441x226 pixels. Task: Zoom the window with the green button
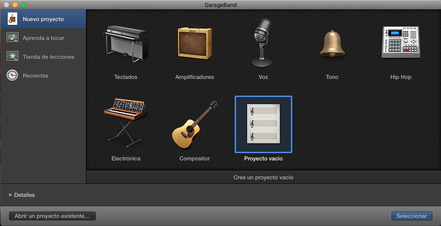coord(24,5)
